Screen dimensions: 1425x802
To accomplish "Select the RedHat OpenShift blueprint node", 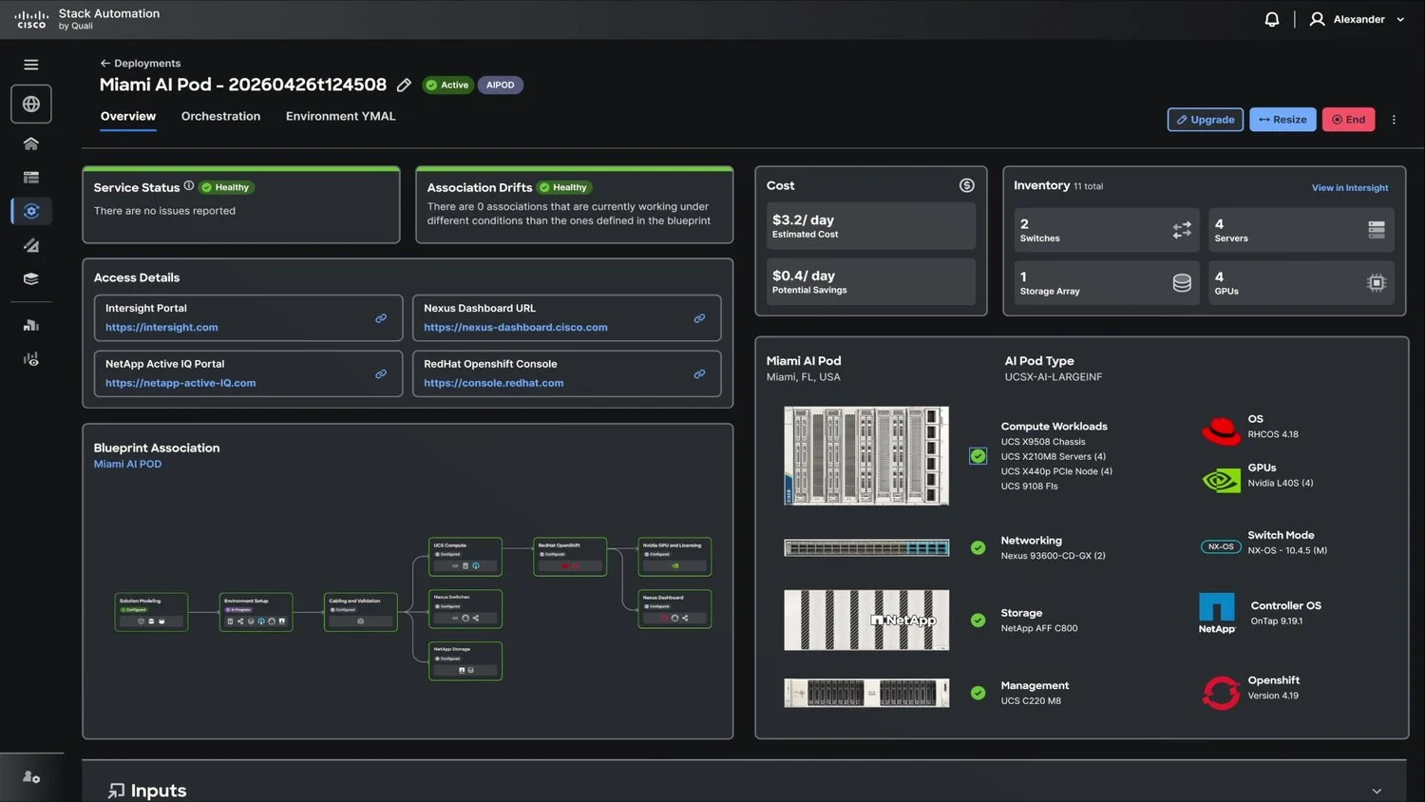I will pyautogui.click(x=570, y=557).
